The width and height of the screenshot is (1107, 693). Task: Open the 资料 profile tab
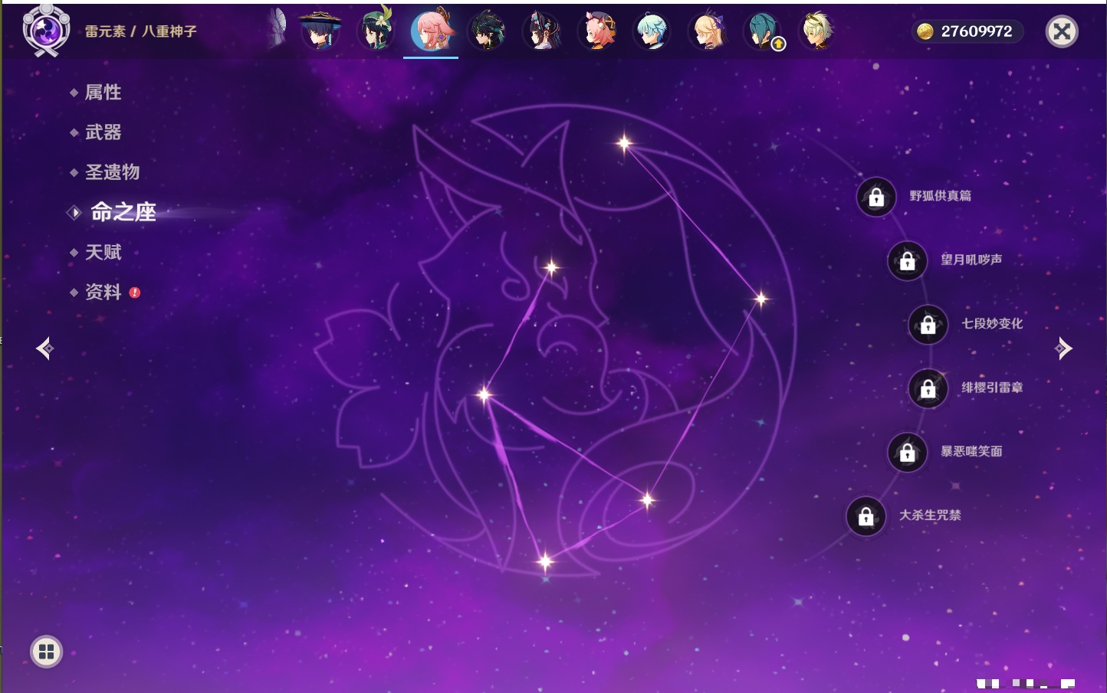[103, 292]
